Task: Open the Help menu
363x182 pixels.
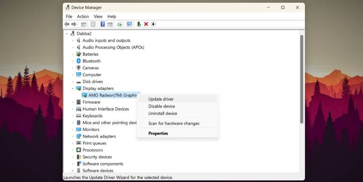Action: click(112, 16)
